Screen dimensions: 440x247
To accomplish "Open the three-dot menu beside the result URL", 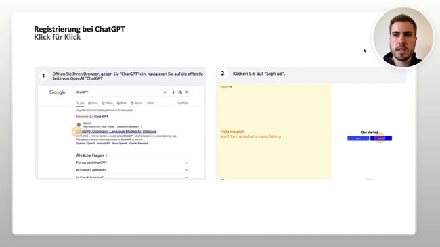I will 141,126.
